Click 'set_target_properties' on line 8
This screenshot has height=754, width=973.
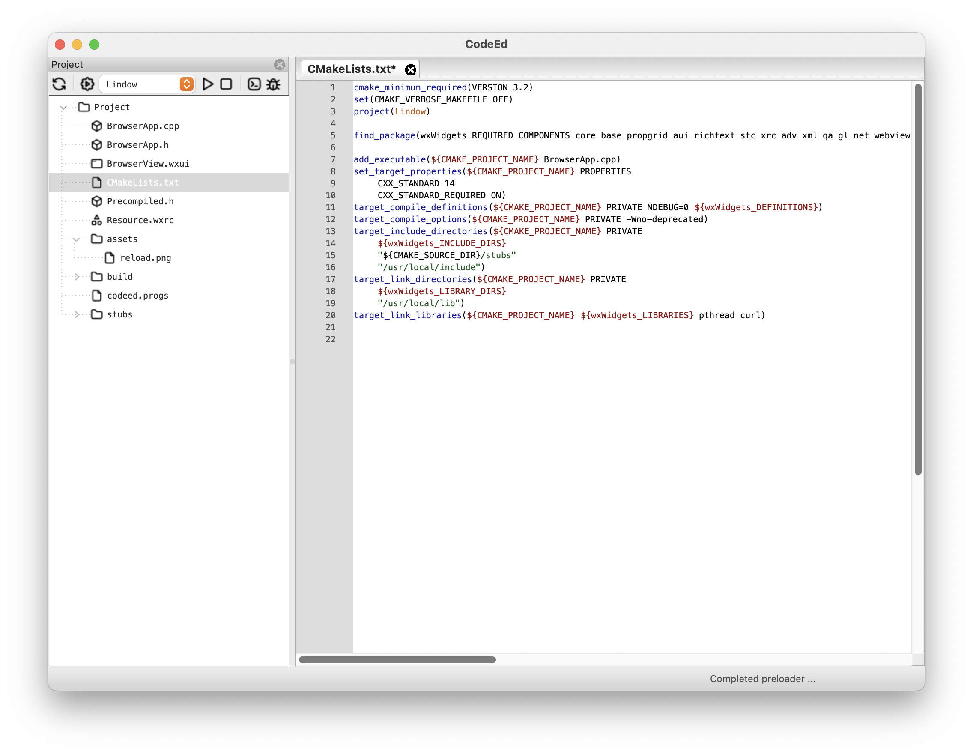click(407, 171)
